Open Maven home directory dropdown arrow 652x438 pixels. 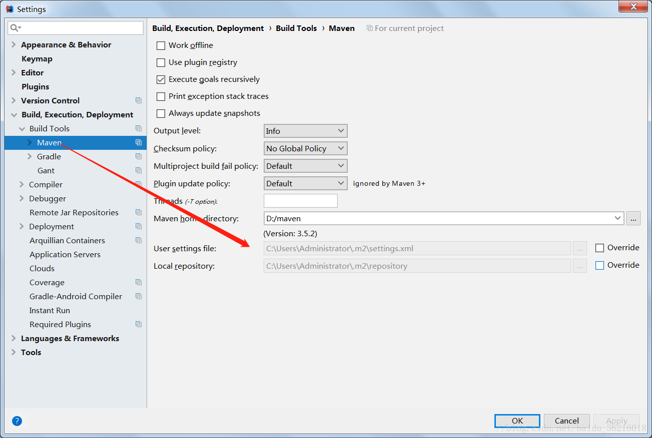[617, 218]
